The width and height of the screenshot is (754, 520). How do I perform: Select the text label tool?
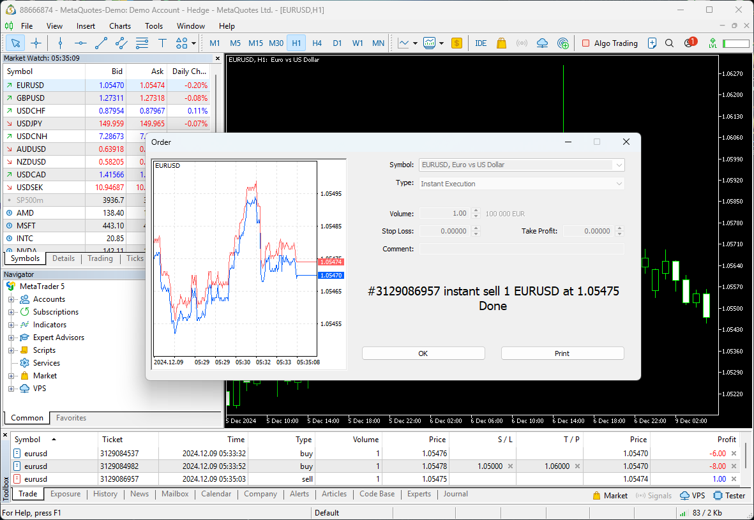click(163, 43)
